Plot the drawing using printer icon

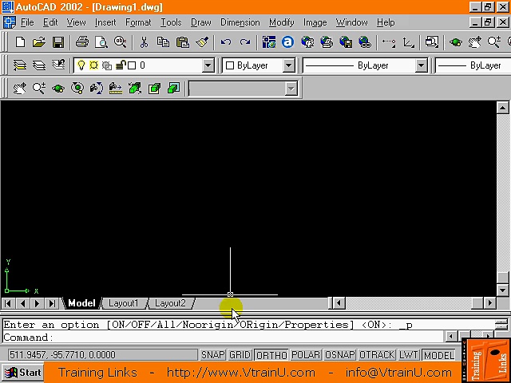(x=81, y=42)
